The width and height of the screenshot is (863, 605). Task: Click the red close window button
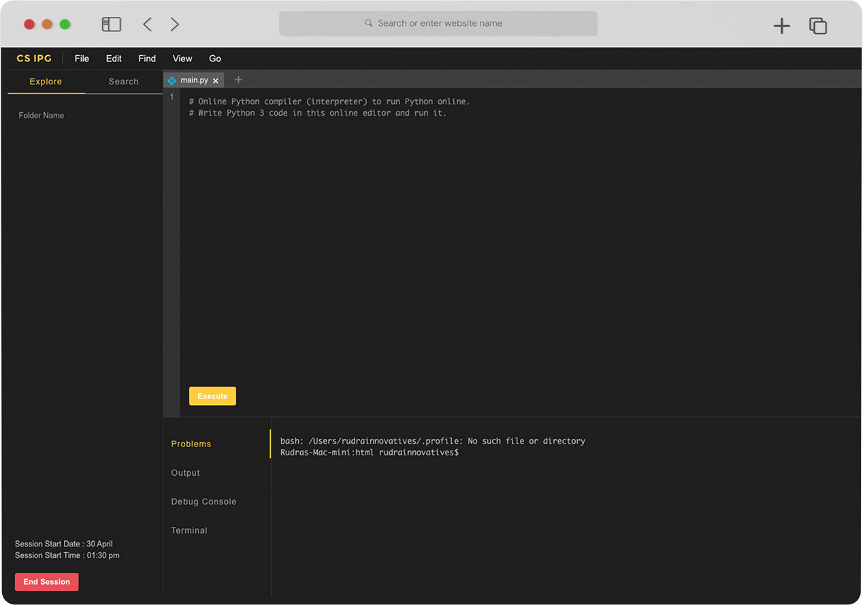click(29, 24)
